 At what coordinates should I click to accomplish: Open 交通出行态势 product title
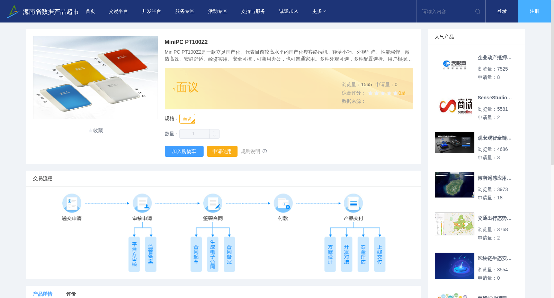click(494, 218)
